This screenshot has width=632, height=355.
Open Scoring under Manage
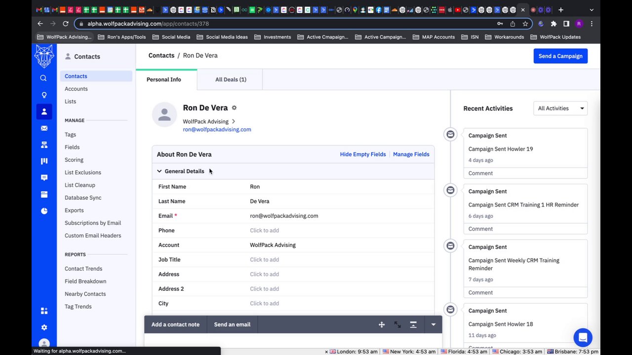point(74,160)
